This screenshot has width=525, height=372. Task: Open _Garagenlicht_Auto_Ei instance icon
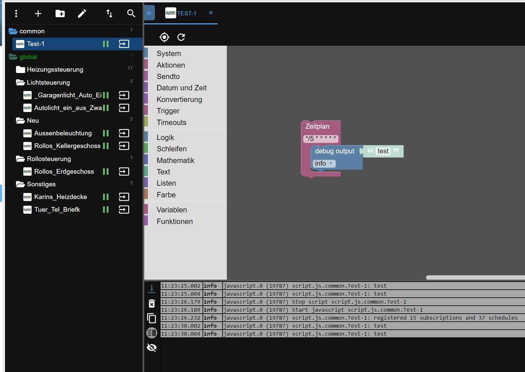point(124,95)
